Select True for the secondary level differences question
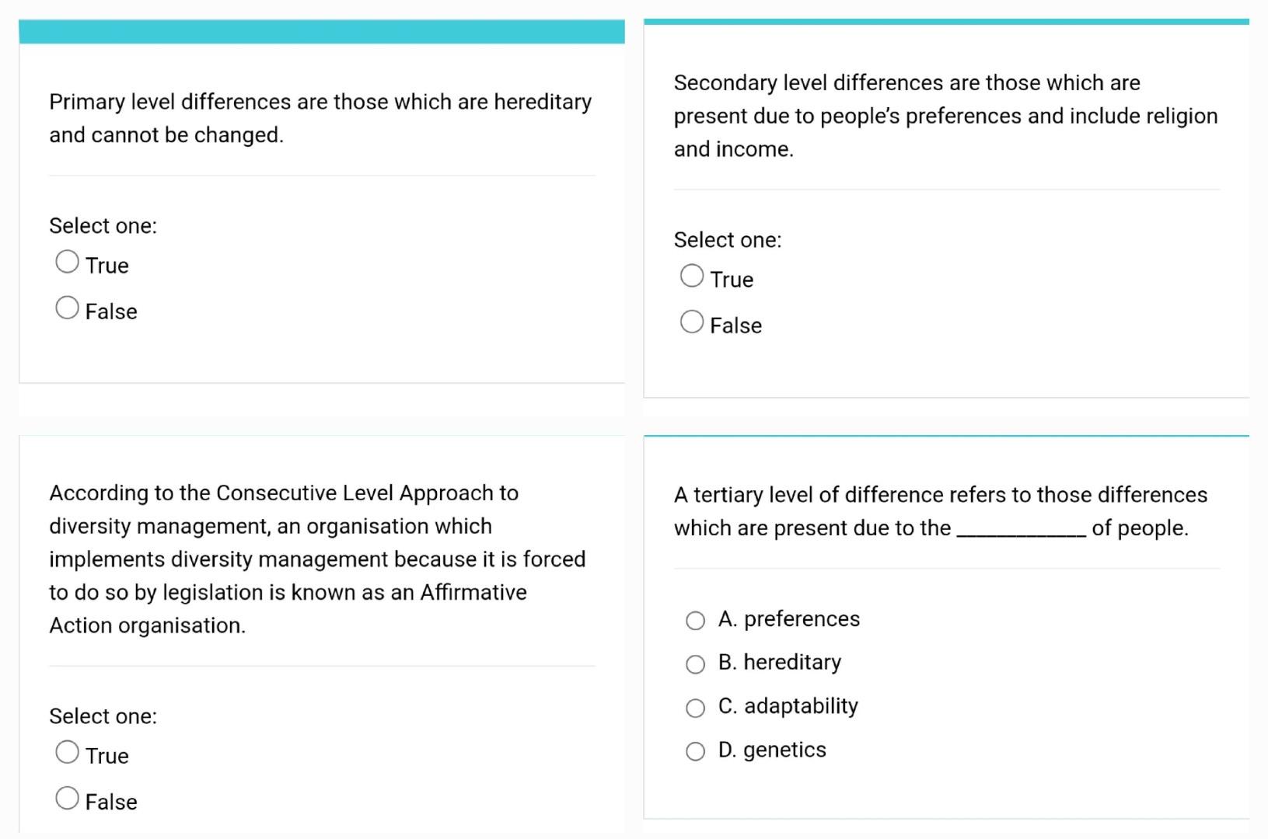This screenshot has height=839, width=1268. tap(691, 275)
